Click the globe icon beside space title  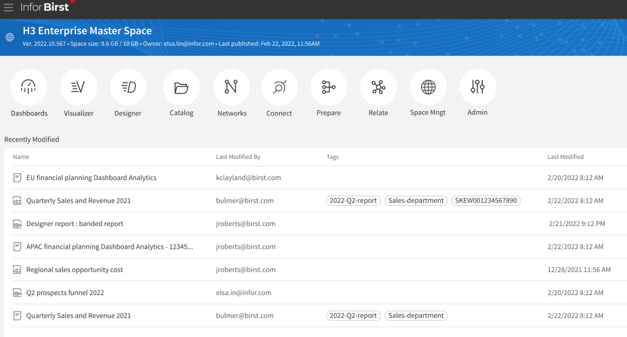click(x=10, y=37)
